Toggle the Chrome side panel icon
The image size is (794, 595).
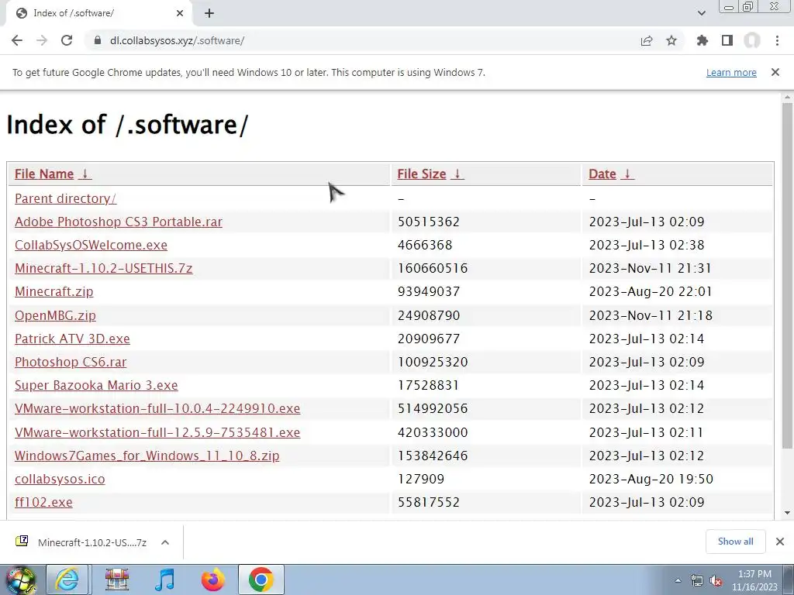tap(727, 40)
